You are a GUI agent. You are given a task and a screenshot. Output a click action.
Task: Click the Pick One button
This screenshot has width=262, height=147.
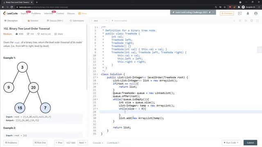point(40,143)
